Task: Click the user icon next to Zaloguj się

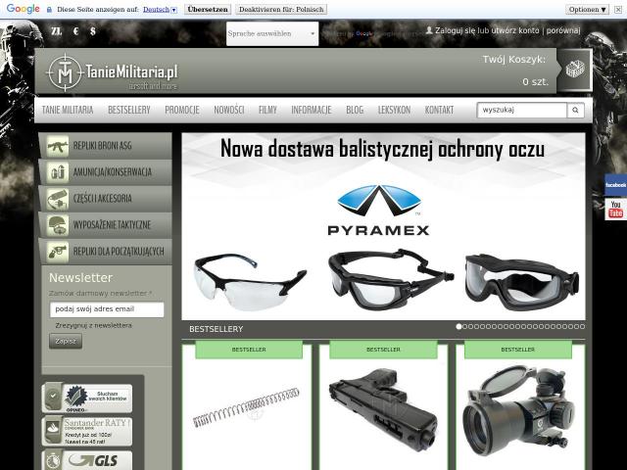Action: pyautogui.click(x=429, y=30)
